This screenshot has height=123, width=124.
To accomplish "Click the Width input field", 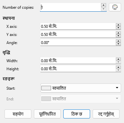I will pyautogui.click(x=78, y=61).
